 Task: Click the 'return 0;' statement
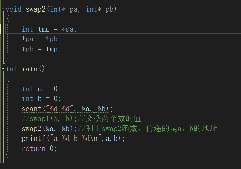click(39, 148)
